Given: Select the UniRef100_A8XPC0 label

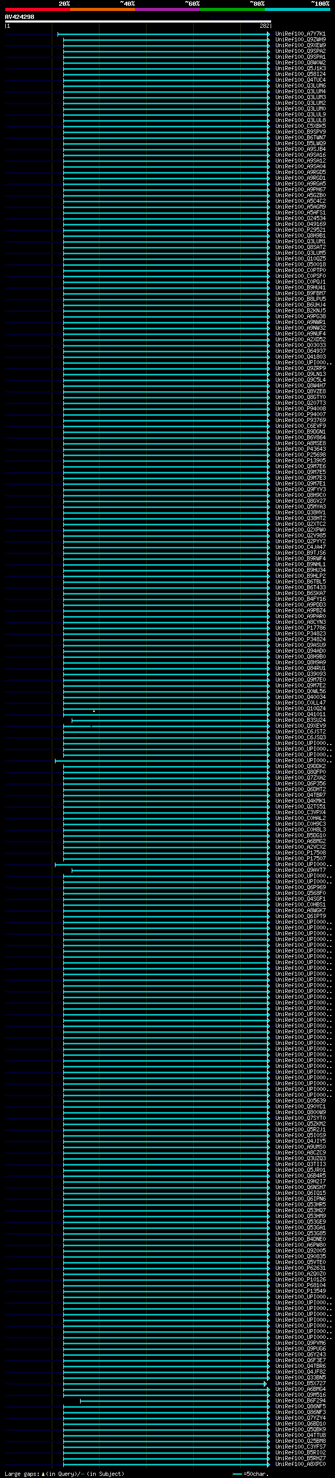Looking at the screenshot, I should (x=300, y=1464).
